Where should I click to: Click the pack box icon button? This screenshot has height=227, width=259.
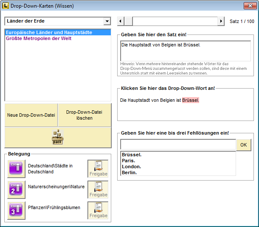(x=58, y=137)
